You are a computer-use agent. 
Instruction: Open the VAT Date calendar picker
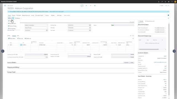pos(90,28)
